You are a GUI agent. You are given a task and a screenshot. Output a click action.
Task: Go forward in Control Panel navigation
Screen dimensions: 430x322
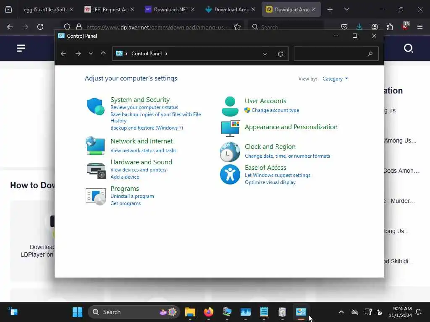pyautogui.click(x=78, y=54)
